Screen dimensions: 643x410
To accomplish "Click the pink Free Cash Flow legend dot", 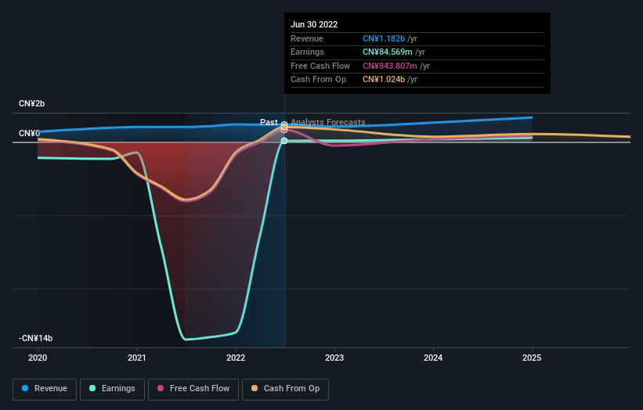I will coord(161,388).
